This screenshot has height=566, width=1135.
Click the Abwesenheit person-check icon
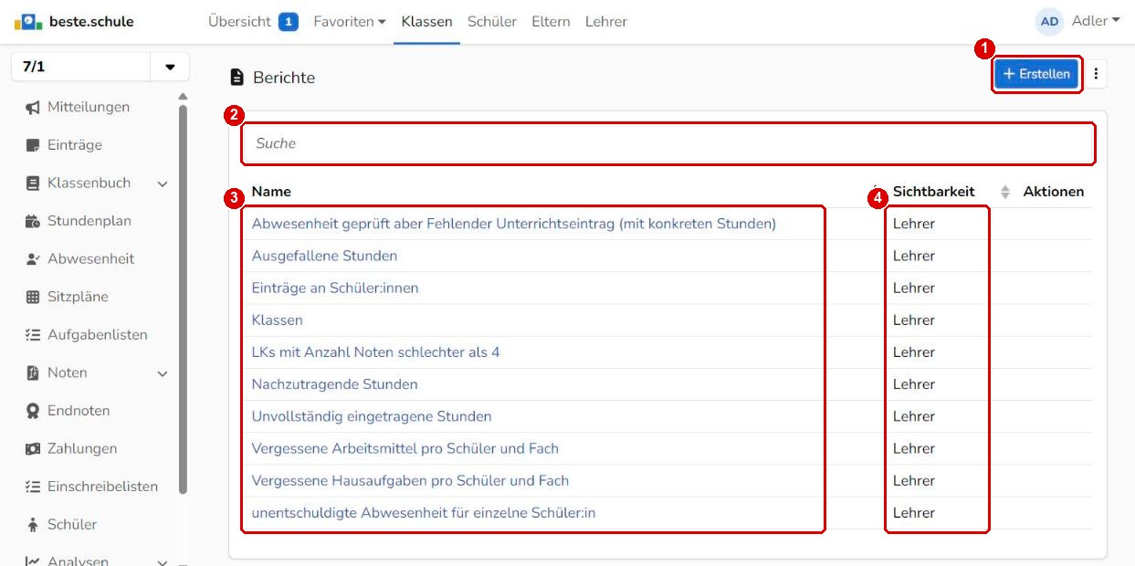tap(33, 259)
